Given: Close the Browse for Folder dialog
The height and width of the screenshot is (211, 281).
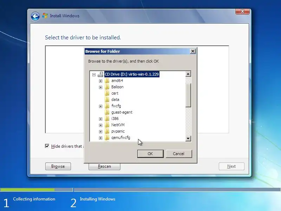Looking at the screenshot, I should click(192, 51).
